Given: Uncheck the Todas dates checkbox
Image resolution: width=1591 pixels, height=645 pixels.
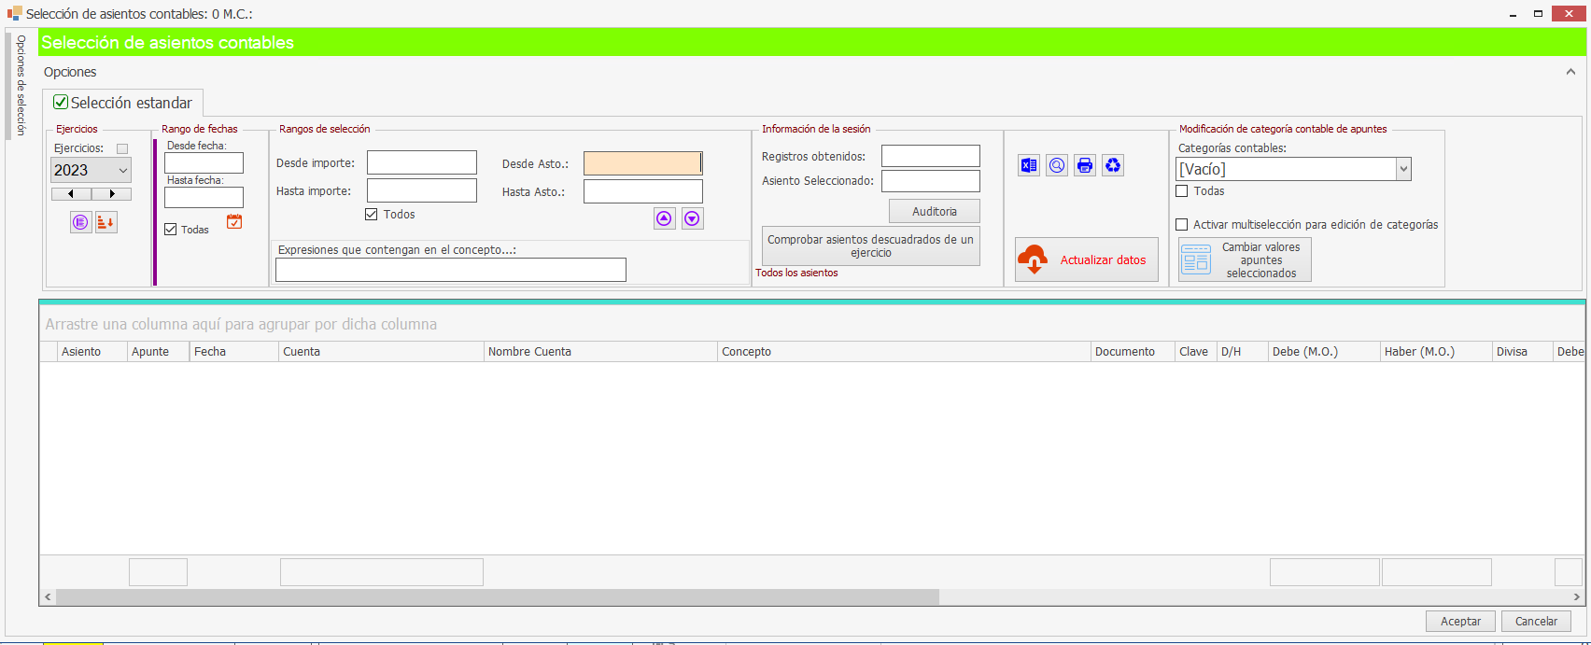Looking at the screenshot, I should pyautogui.click(x=171, y=230).
